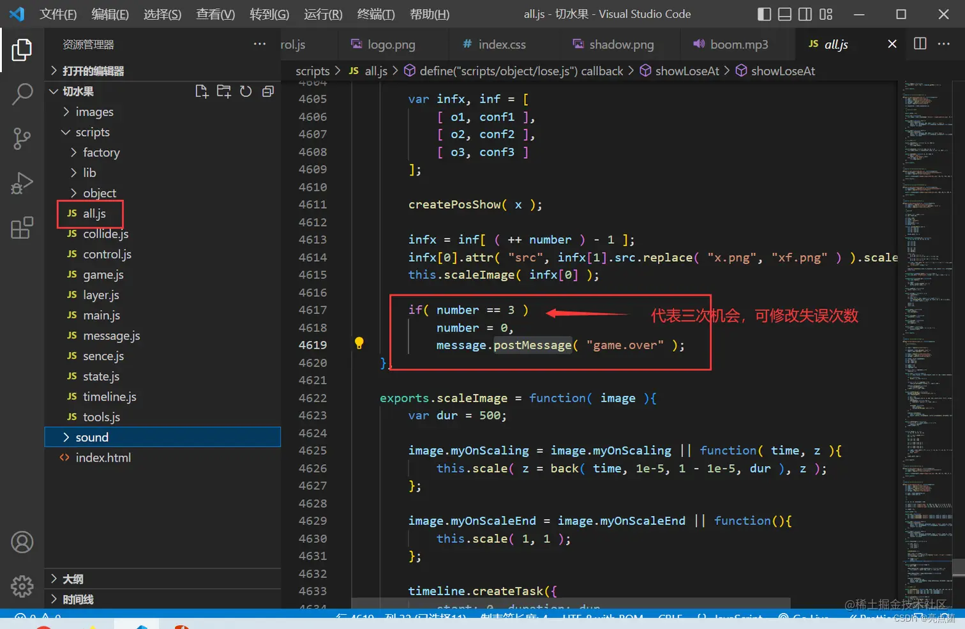This screenshot has height=629, width=965.
Task: Expand the 打开的编辑器 section
Action: (x=163, y=70)
